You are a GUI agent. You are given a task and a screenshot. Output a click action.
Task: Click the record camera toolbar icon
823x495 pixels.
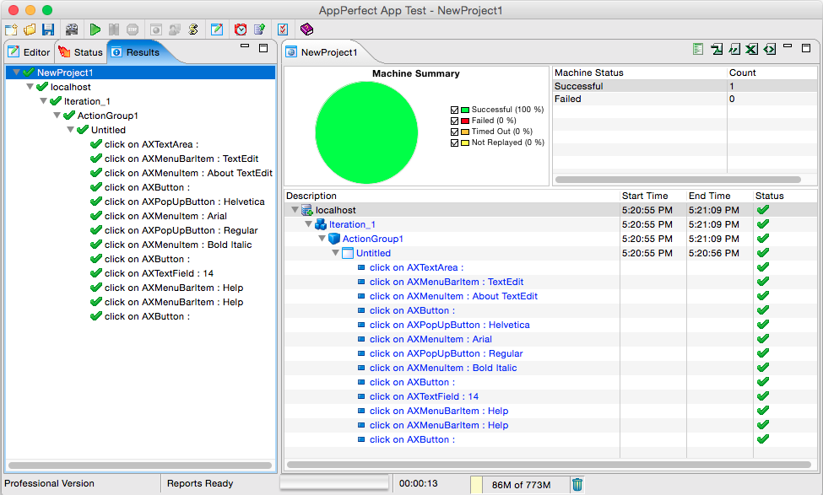(x=72, y=30)
